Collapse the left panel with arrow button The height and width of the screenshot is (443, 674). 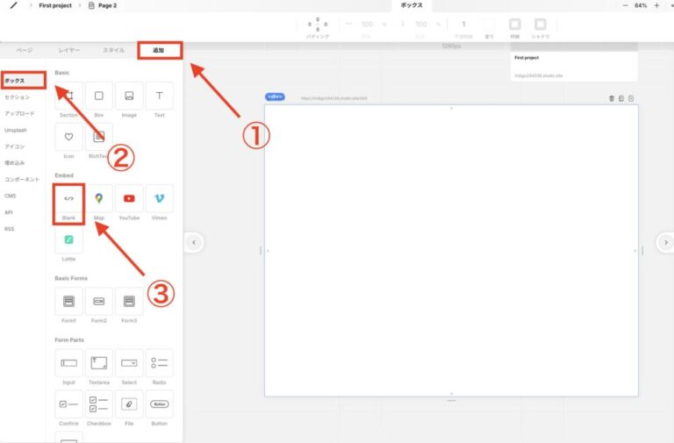(194, 242)
